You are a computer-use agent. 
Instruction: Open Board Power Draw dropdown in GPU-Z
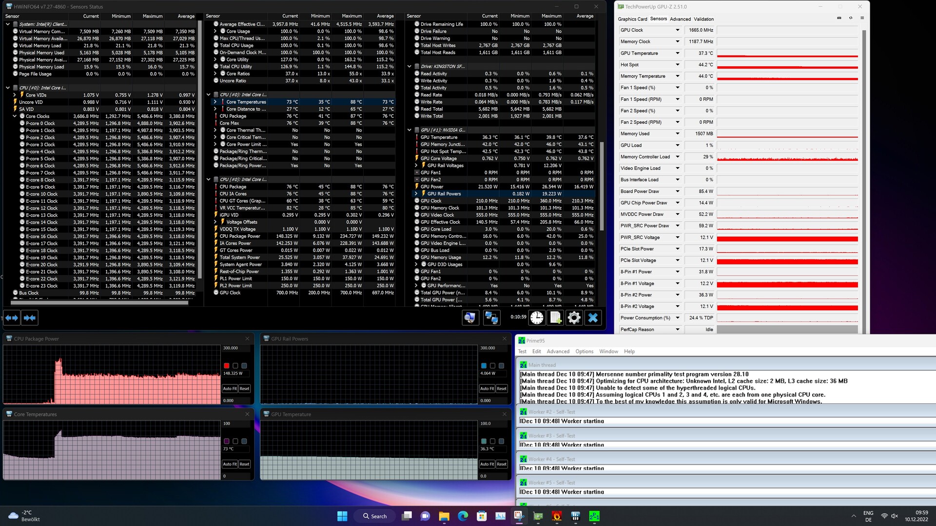(x=677, y=191)
